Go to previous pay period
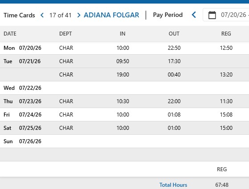 click(194, 15)
